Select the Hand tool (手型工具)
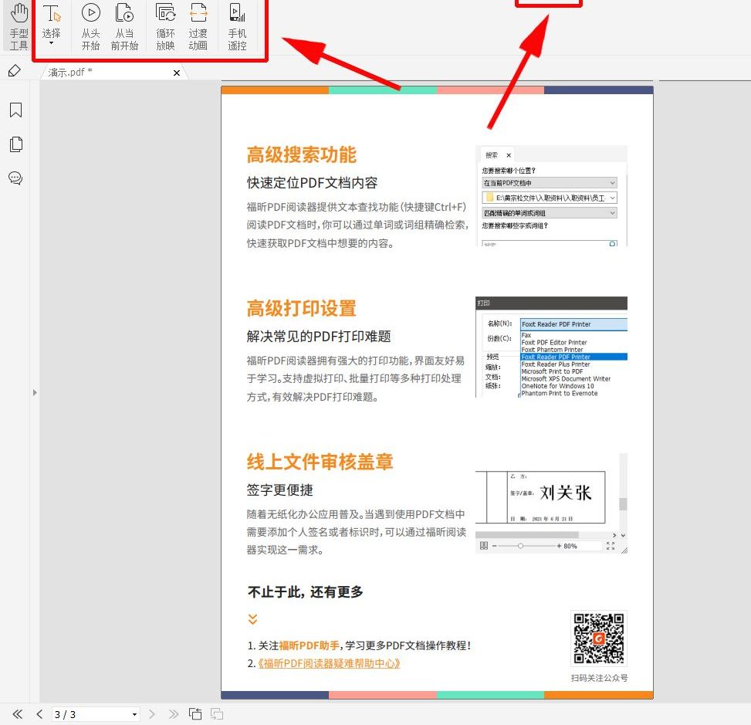 (19, 26)
